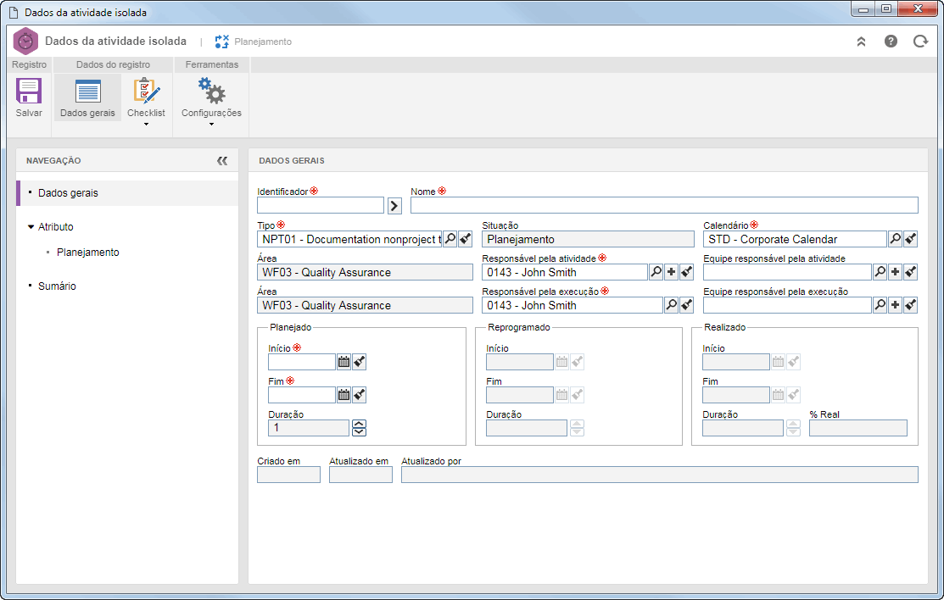The image size is (944, 600).
Task: Click the refresh icon in header
Action: point(920,41)
